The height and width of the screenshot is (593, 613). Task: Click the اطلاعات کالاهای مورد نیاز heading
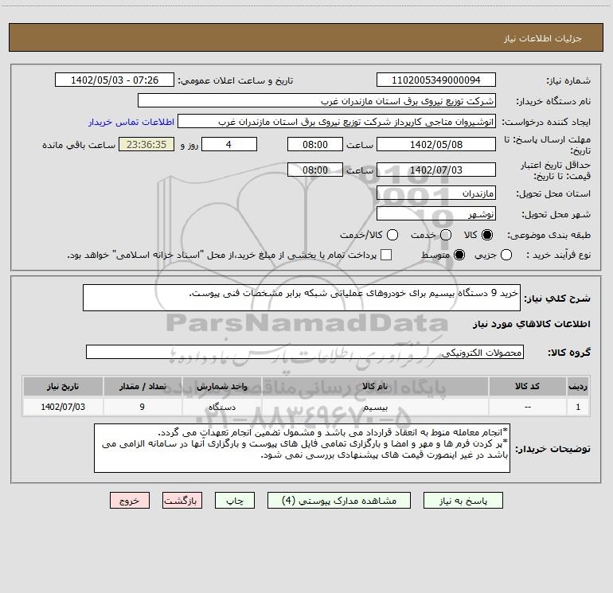tap(532, 324)
